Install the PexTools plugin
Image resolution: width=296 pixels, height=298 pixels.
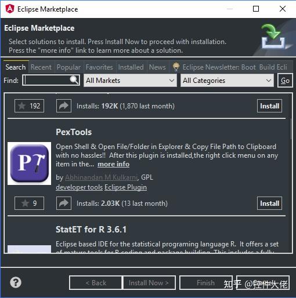pos(269,203)
